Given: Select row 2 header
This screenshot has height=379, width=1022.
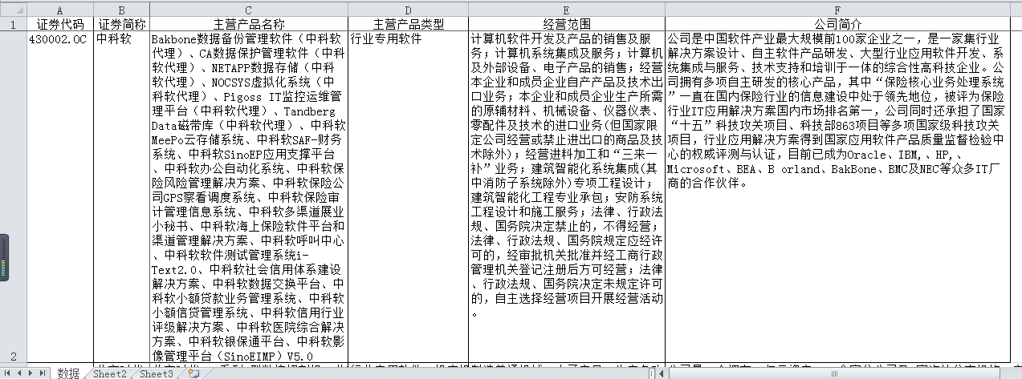Looking at the screenshot, I should (14, 197).
